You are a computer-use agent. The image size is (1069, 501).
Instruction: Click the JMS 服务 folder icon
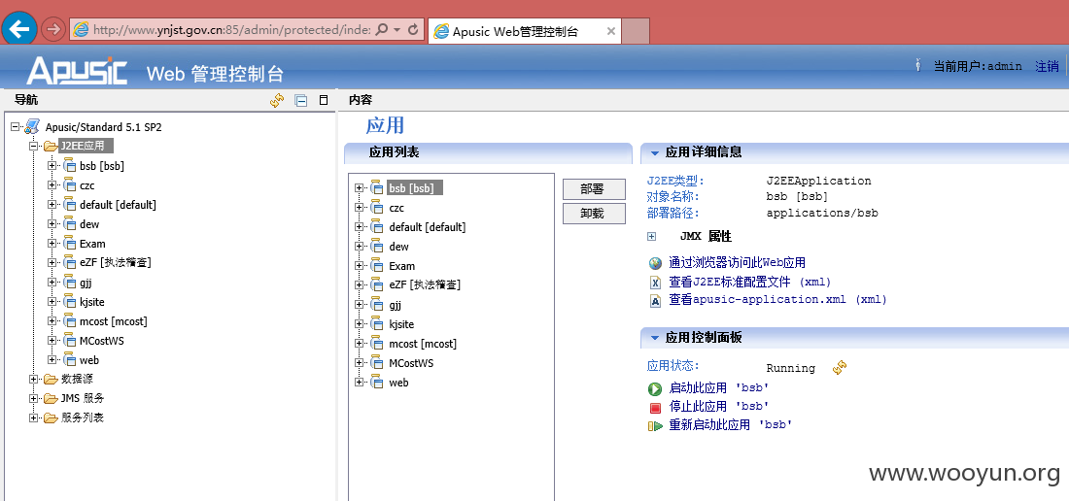[51, 399]
